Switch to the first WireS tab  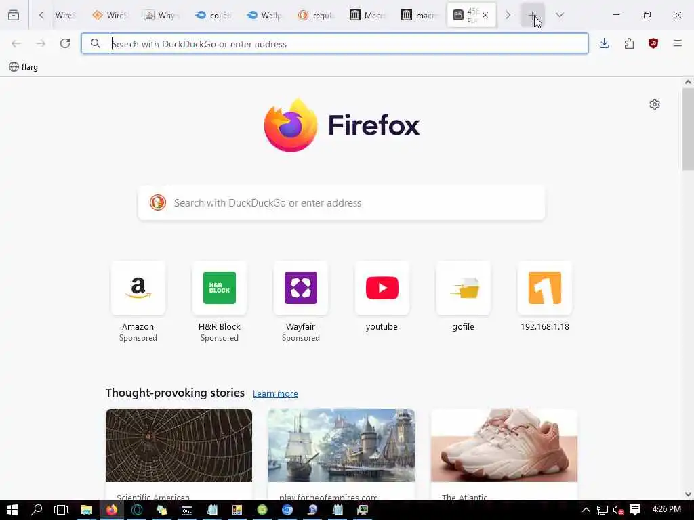(x=66, y=15)
